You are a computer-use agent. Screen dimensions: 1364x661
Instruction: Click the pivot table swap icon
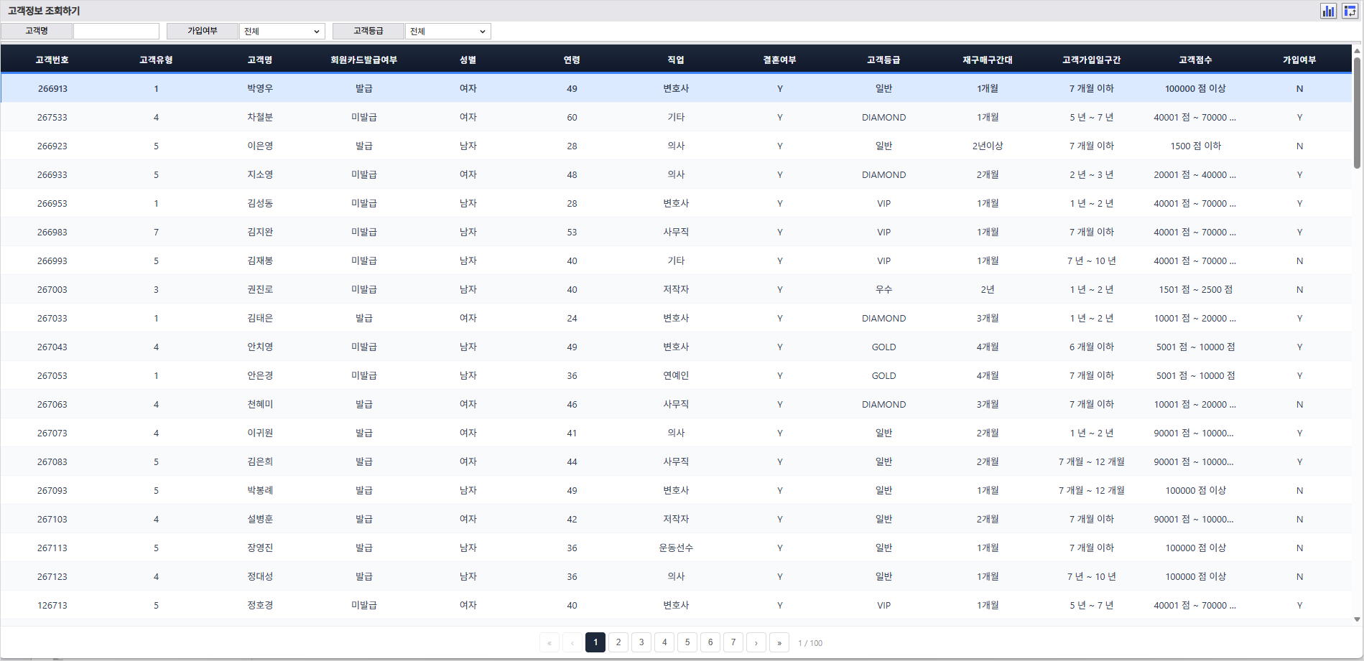coord(1350,11)
